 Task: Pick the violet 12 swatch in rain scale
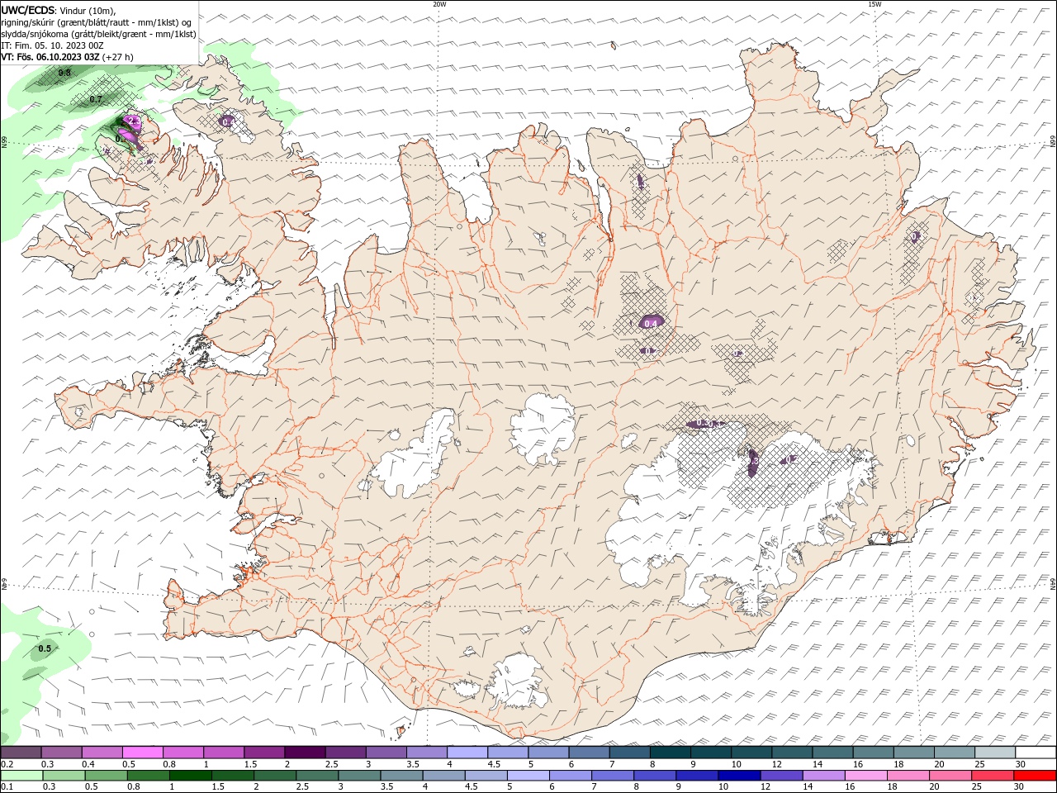click(x=780, y=776)
